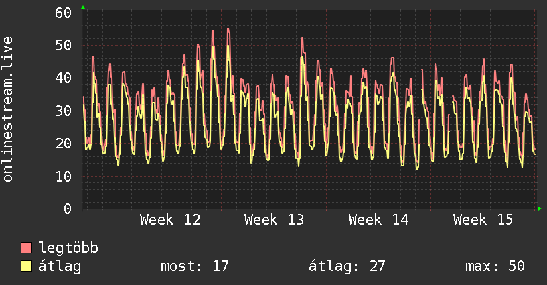Select the 'max: 50' statistic
Image resolution: width=547 pixels, height=285 pixels.
495,266
